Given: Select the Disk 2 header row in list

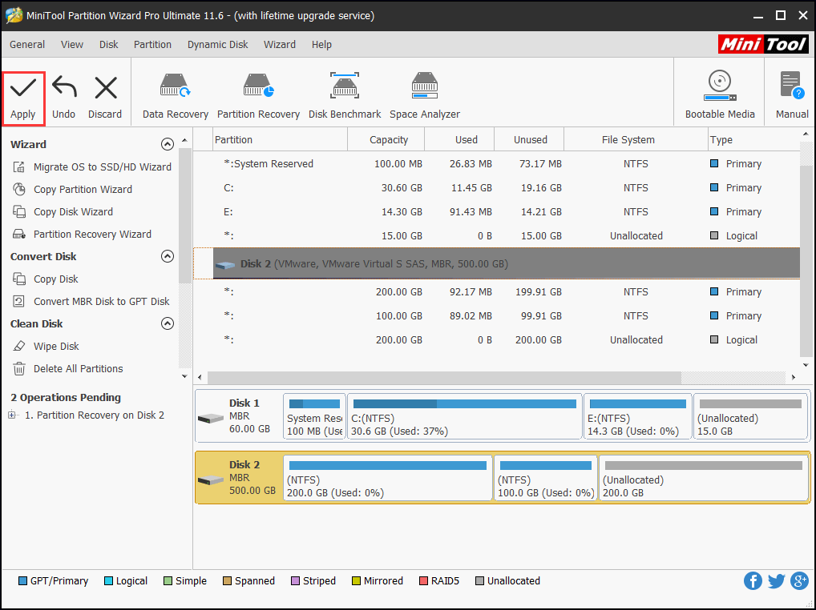Looking at the screenshot, I should coord(496,263).
